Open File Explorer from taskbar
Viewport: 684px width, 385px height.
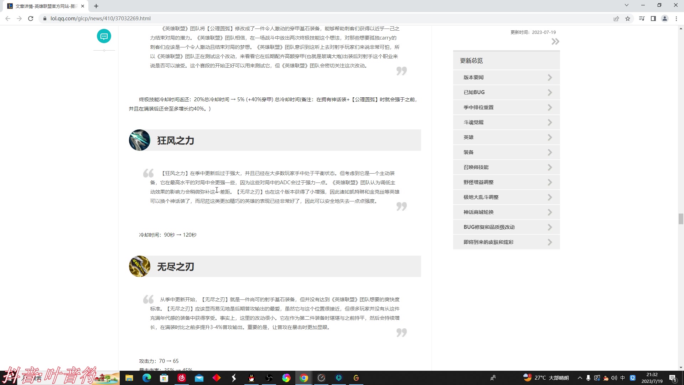(x=129, y=378)
